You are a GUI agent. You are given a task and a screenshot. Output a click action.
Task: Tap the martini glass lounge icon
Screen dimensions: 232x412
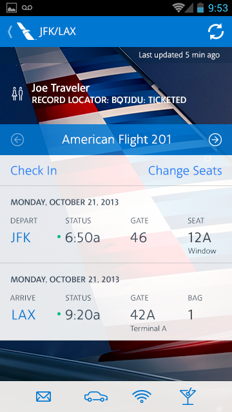[x=188, y=397]
